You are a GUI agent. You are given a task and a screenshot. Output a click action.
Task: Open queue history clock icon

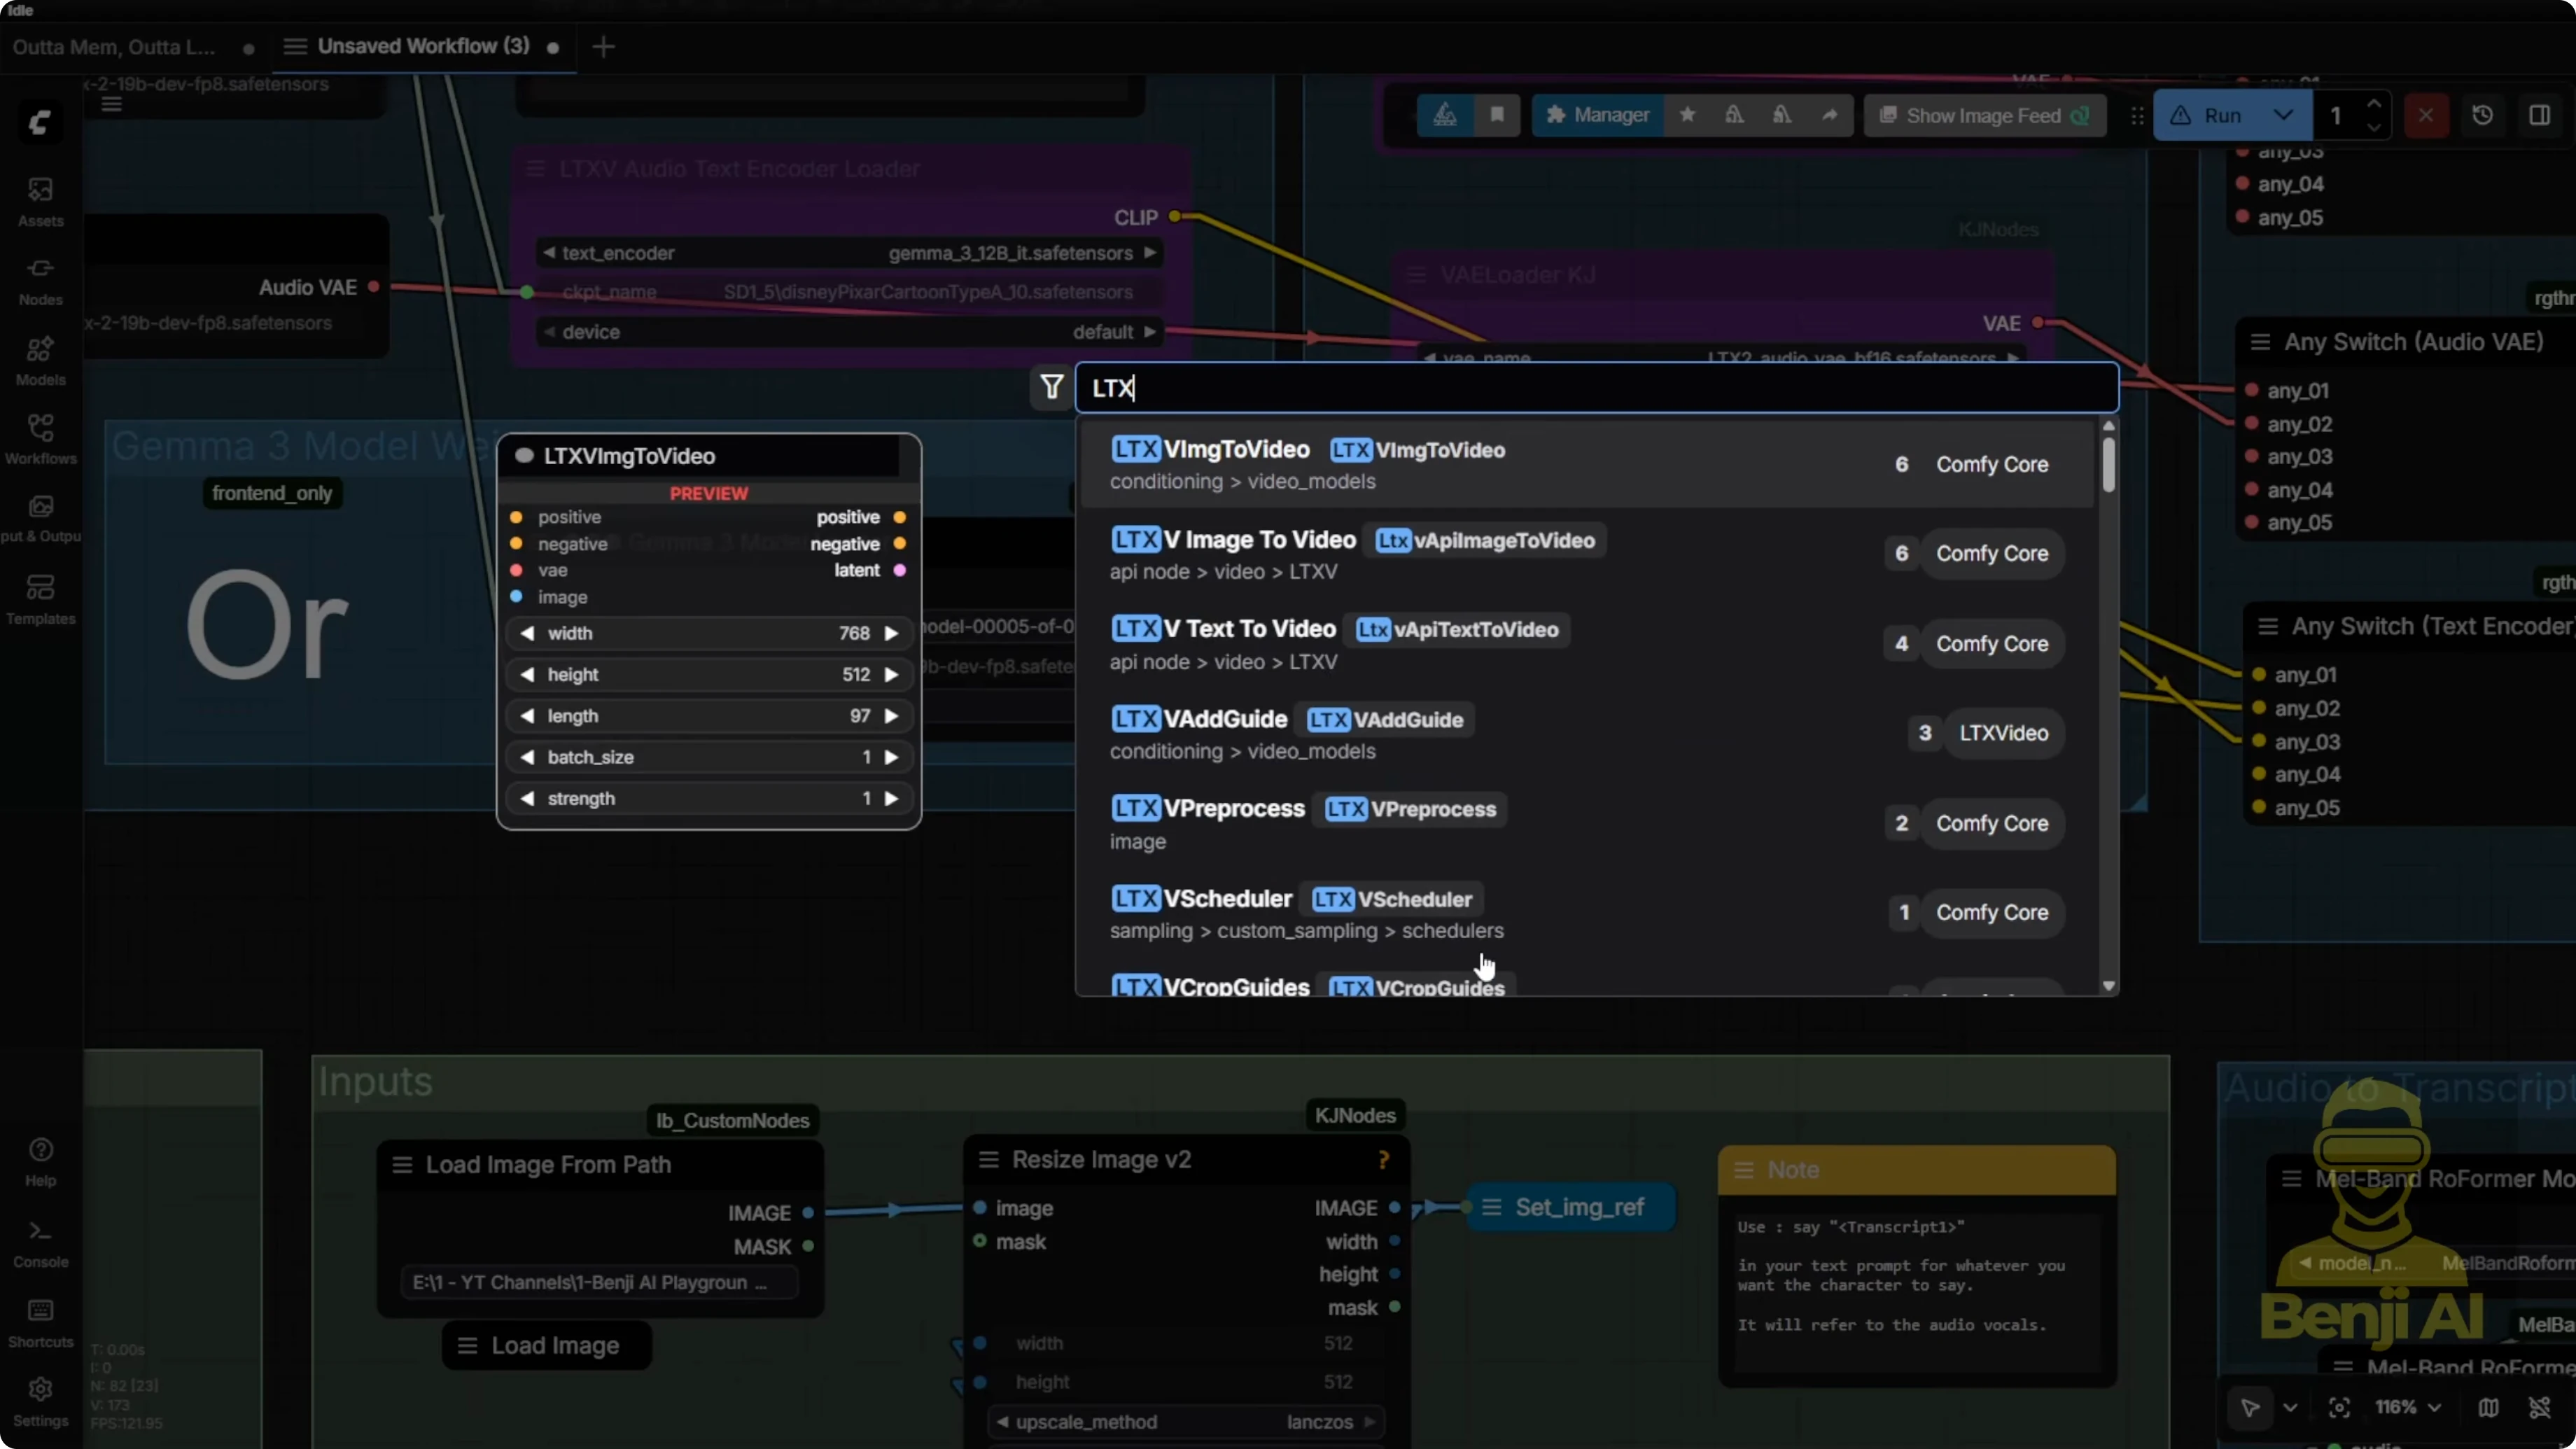coord(2482,115)
